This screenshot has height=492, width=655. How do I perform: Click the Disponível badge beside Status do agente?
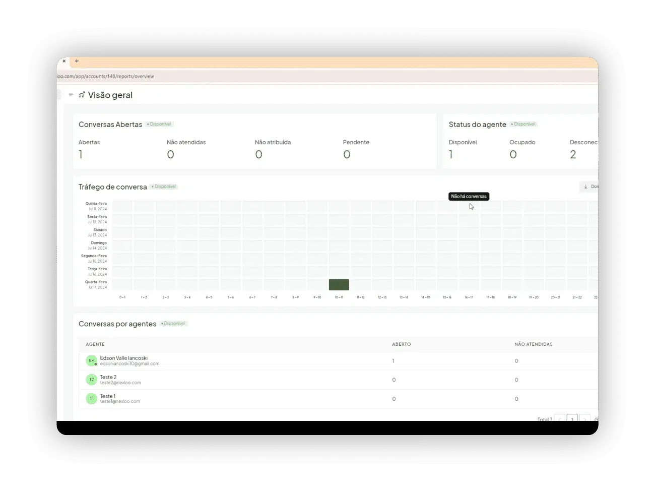(523, 124)
